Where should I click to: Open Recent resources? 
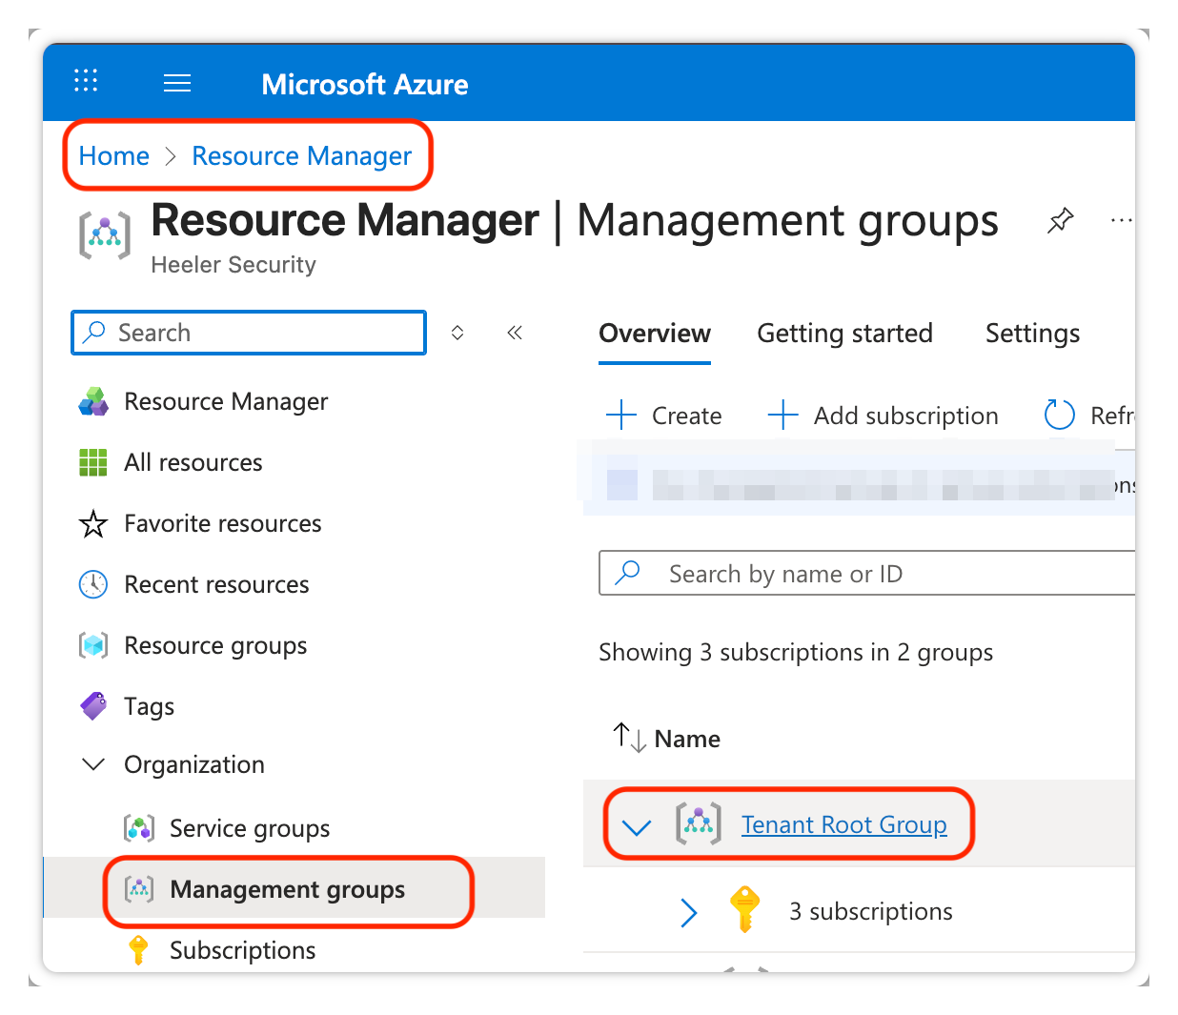(217, 584)
